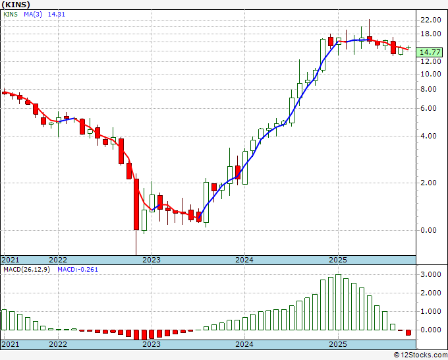This screenshot has height=360, width=448.
Task: Click the 10.00 price axis label
Action: (x=431, y=75)
